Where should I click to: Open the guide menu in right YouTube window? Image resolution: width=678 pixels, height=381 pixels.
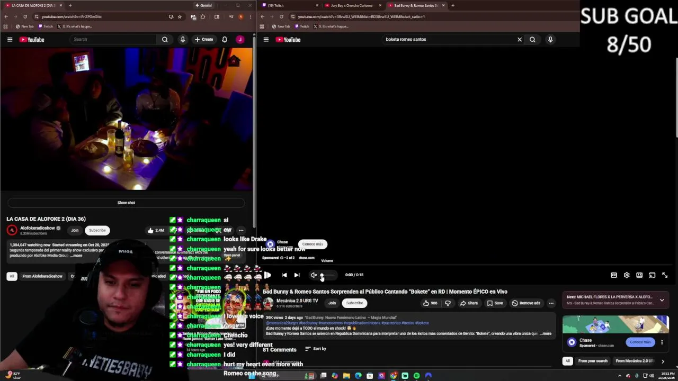(x=266, y=40)
